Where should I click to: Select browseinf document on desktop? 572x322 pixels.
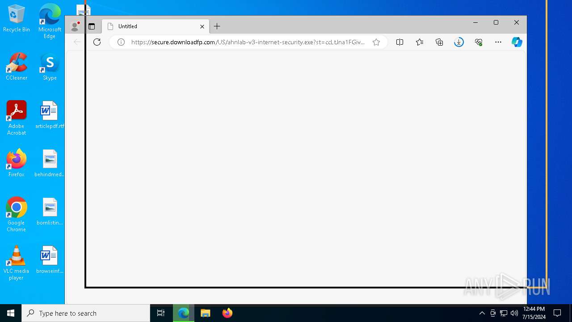[50, 260]
